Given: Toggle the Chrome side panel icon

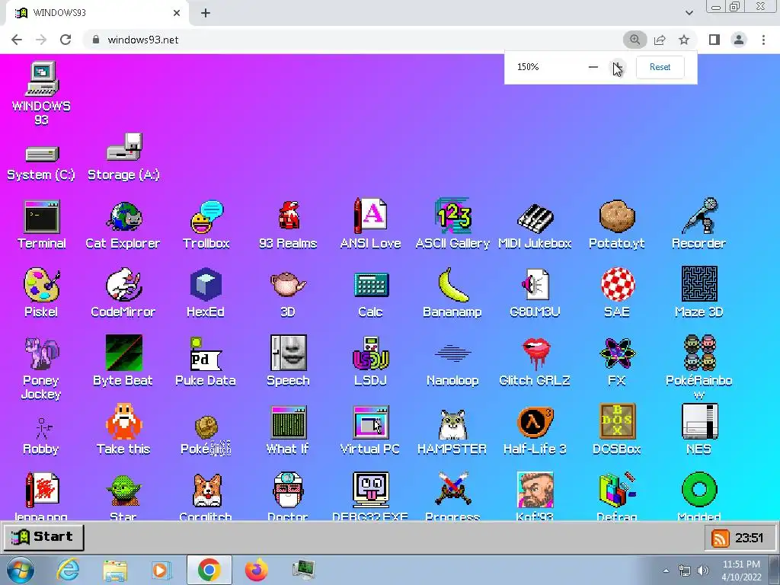Looking at the screenshot, I should pyautogui.click(x=714, y=40).
